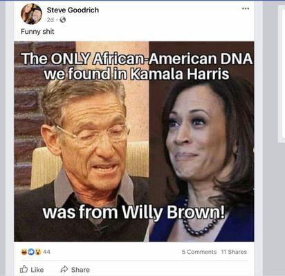Open Steve Goodrich's profile picture
Viewport: 285px width, 276px height.
point(31,14)
